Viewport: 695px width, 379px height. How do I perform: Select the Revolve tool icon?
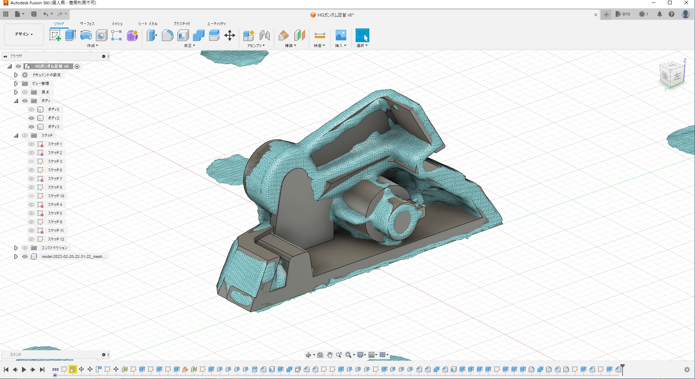86,35
